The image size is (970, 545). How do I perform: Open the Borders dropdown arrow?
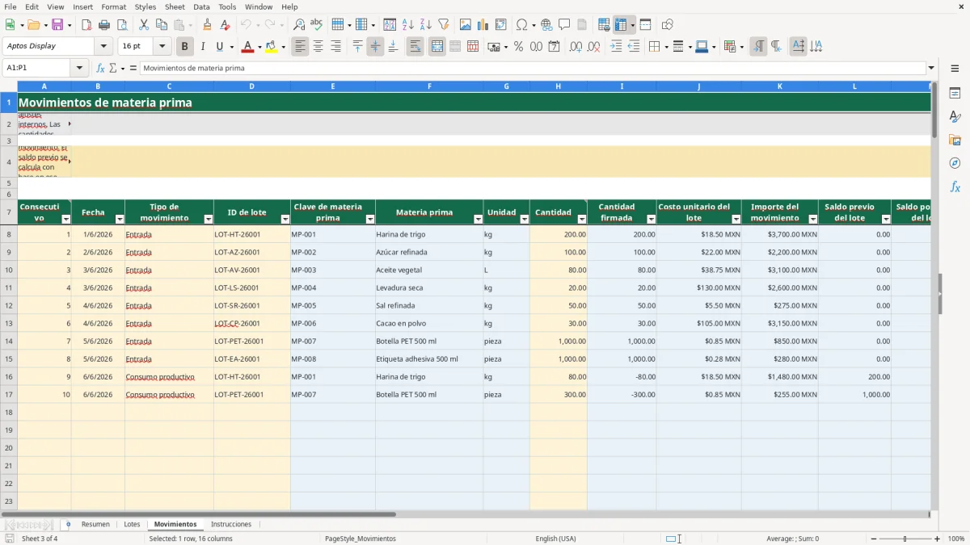coord(665,47)
